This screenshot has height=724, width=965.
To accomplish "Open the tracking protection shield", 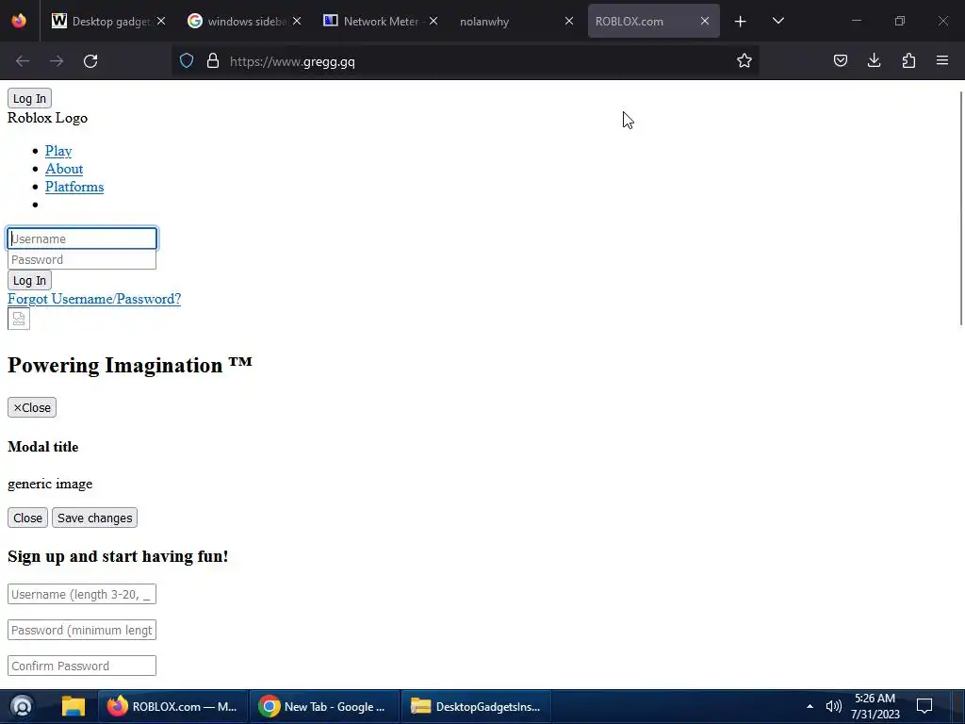I will coord(187,60).
